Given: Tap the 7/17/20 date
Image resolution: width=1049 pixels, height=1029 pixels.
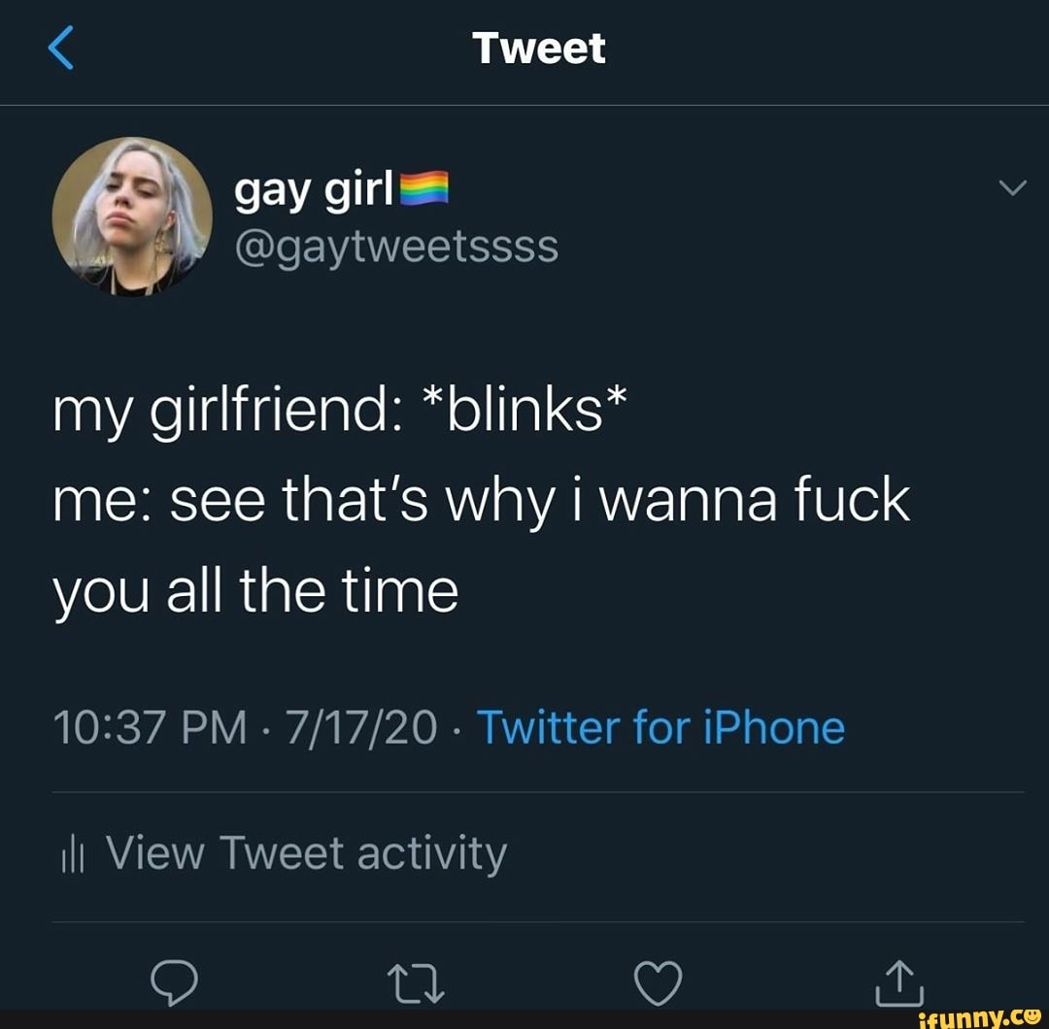Looking at the screenshot, I should pyautogui.click(x=360, y=727).
